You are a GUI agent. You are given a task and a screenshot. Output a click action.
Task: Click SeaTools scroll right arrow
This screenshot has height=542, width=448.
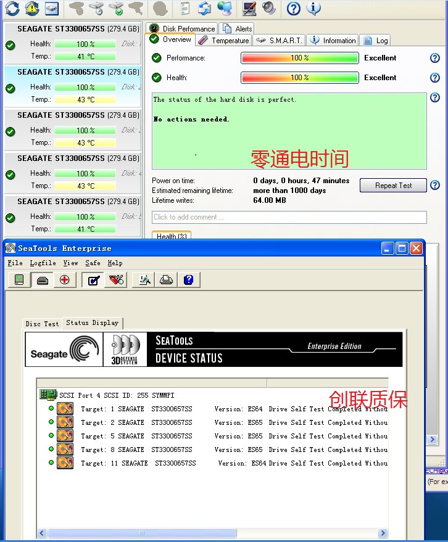(383, 533)
